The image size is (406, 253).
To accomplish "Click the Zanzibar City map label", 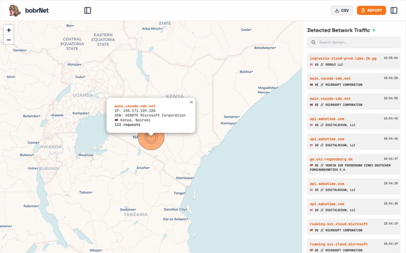I will pos(175,209).
